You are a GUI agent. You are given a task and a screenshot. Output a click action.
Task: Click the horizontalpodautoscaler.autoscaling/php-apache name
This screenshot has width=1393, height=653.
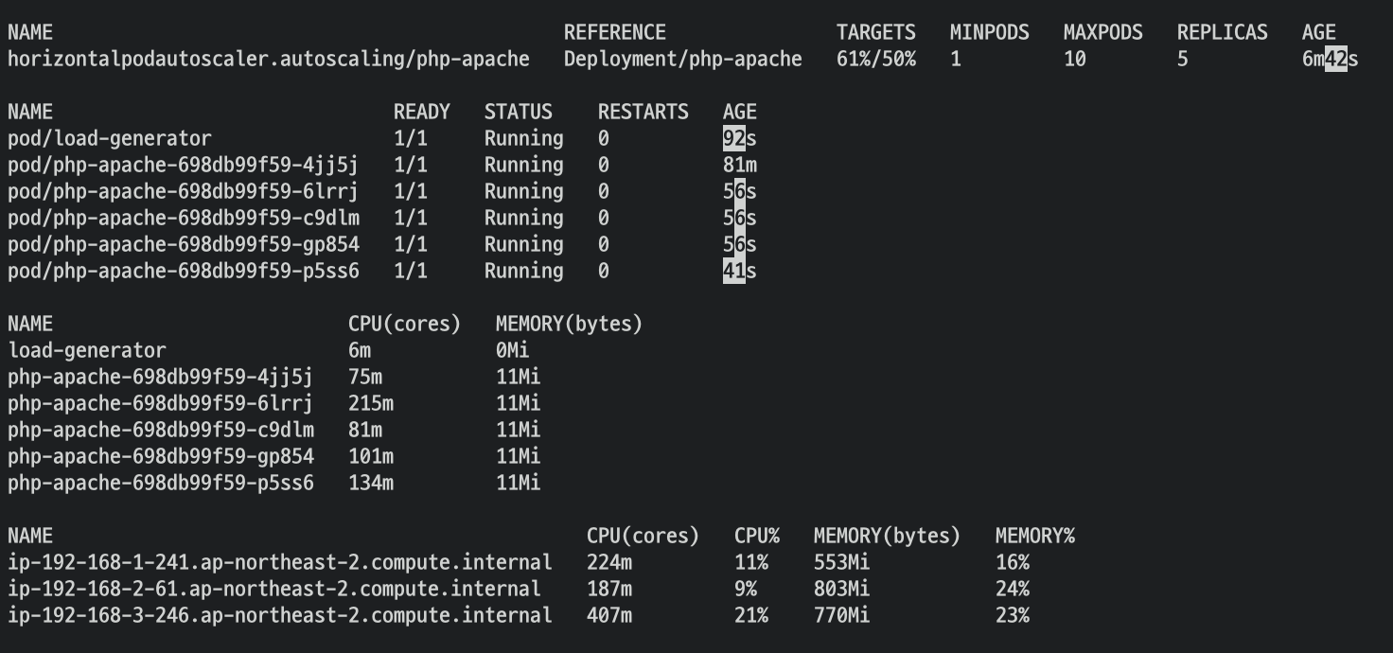[x=269, y=59]
